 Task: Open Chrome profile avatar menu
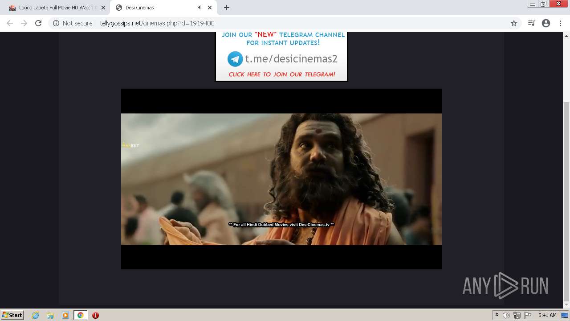546,23
